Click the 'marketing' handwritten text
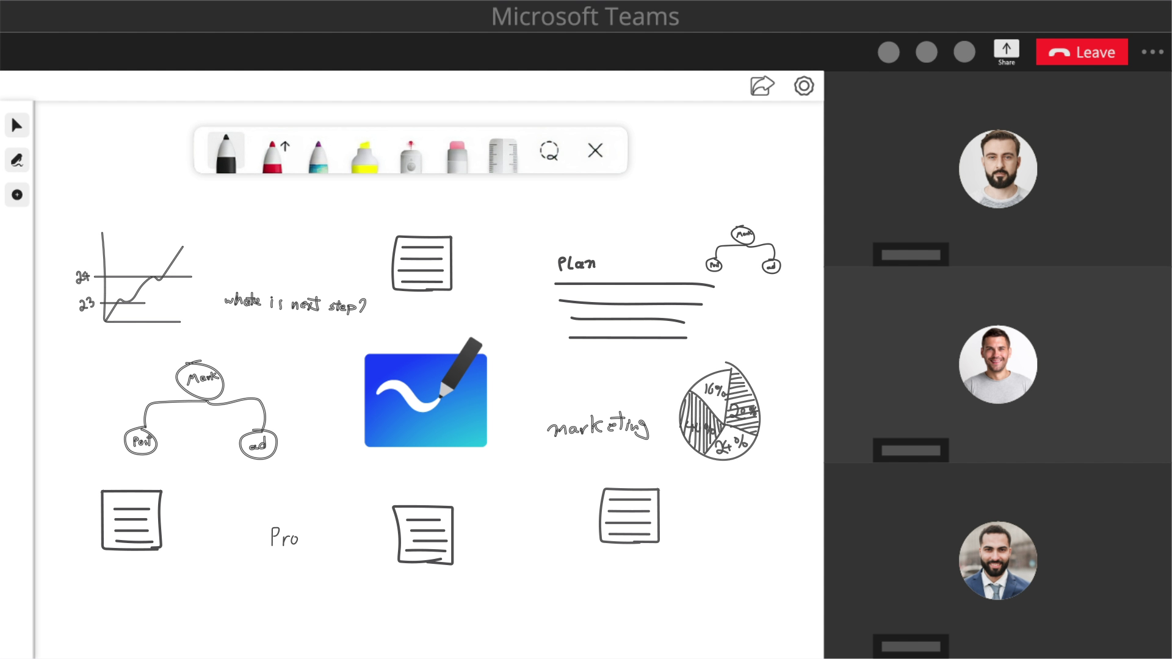 [598, 425]
